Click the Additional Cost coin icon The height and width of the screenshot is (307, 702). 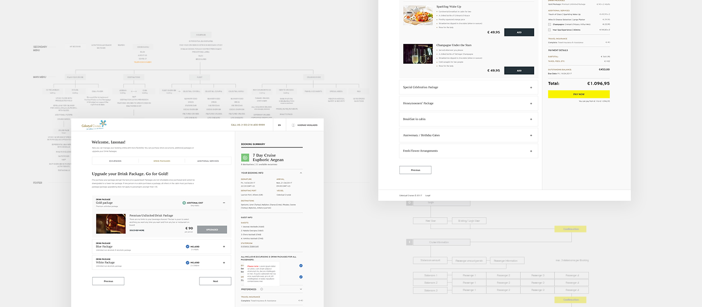184,203
